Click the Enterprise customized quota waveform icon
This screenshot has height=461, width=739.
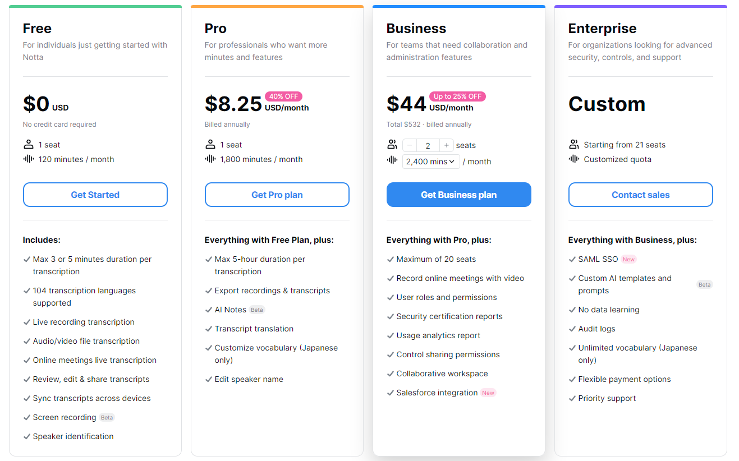[x=574, y=159]
